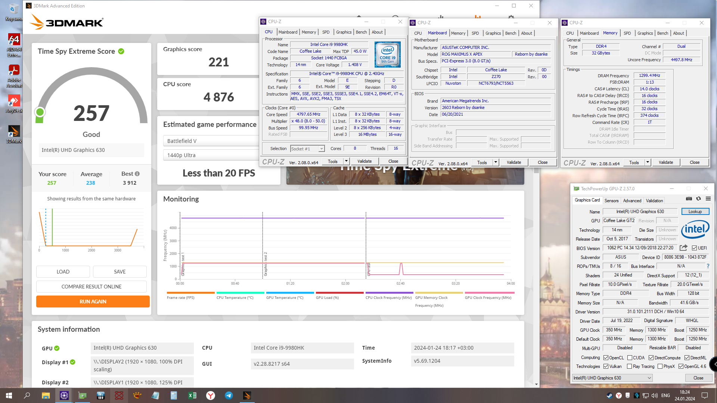Toggle the OpenGL 4.6 checkbox
Viewport: 717px width, 403px height.
pyautogui.click(x=681, y=366)
